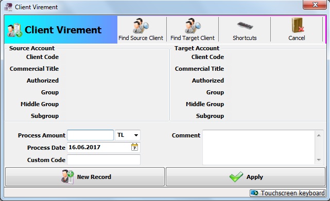Close the Client Virement window
The width and height of the screenshot is (330, 201).
coord(315,5)
